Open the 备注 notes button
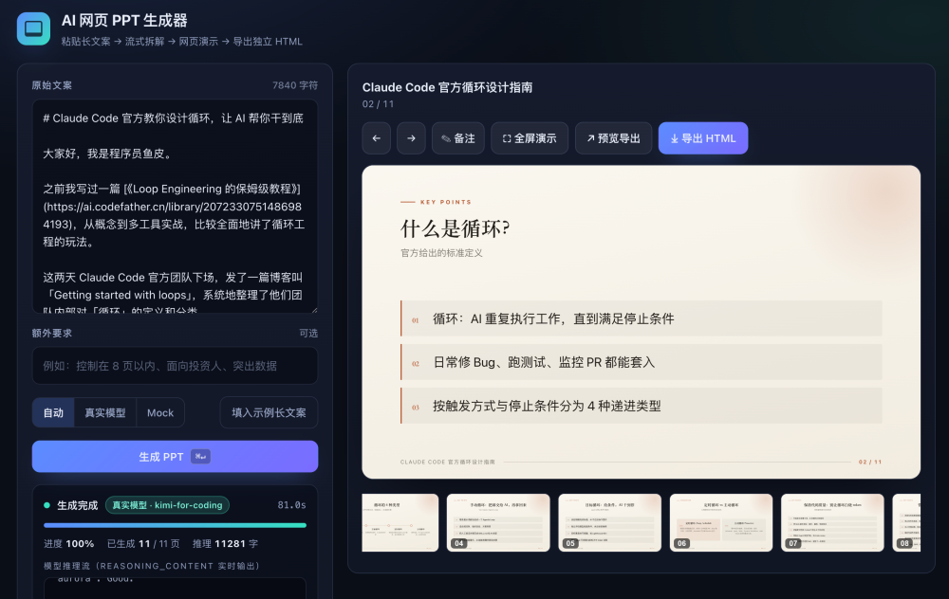The width and height of the screenshot is (949, 599). [458, 138]
